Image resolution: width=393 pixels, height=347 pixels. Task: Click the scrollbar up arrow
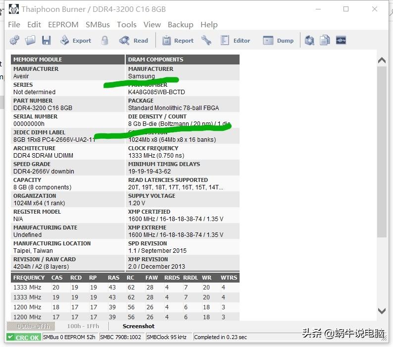(382, 60)
